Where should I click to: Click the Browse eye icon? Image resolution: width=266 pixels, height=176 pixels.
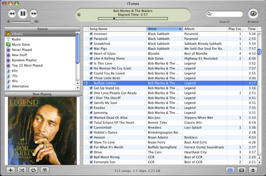(x=253, y=14)
